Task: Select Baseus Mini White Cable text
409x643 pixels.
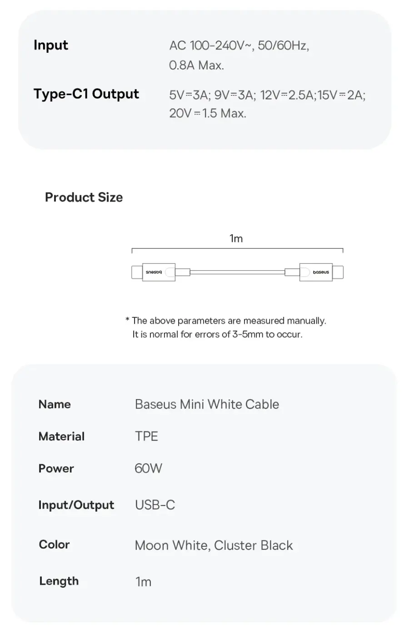Action: [x=207, y=404]
